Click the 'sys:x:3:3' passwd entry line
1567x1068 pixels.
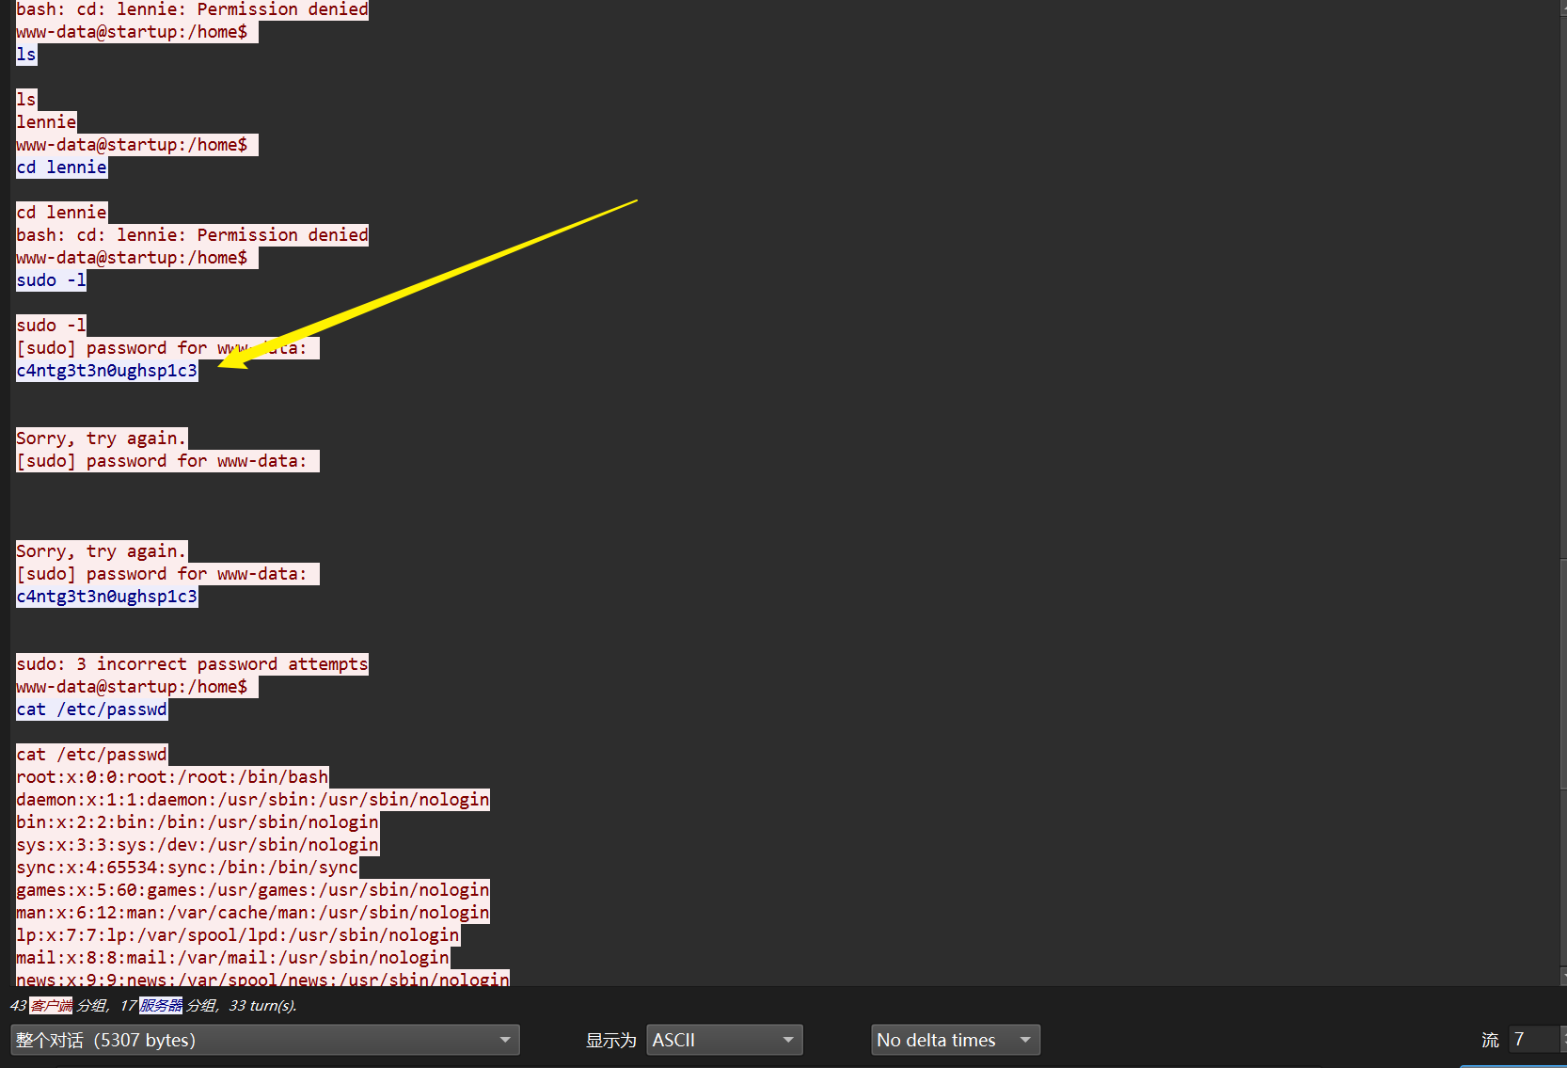198,845
